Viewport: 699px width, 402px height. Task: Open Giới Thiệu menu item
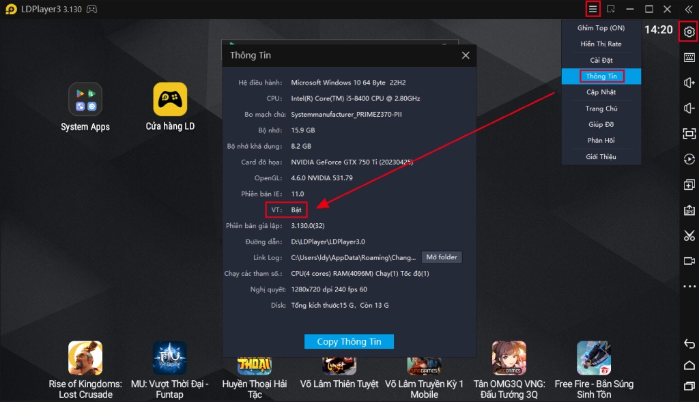[601, 156]
